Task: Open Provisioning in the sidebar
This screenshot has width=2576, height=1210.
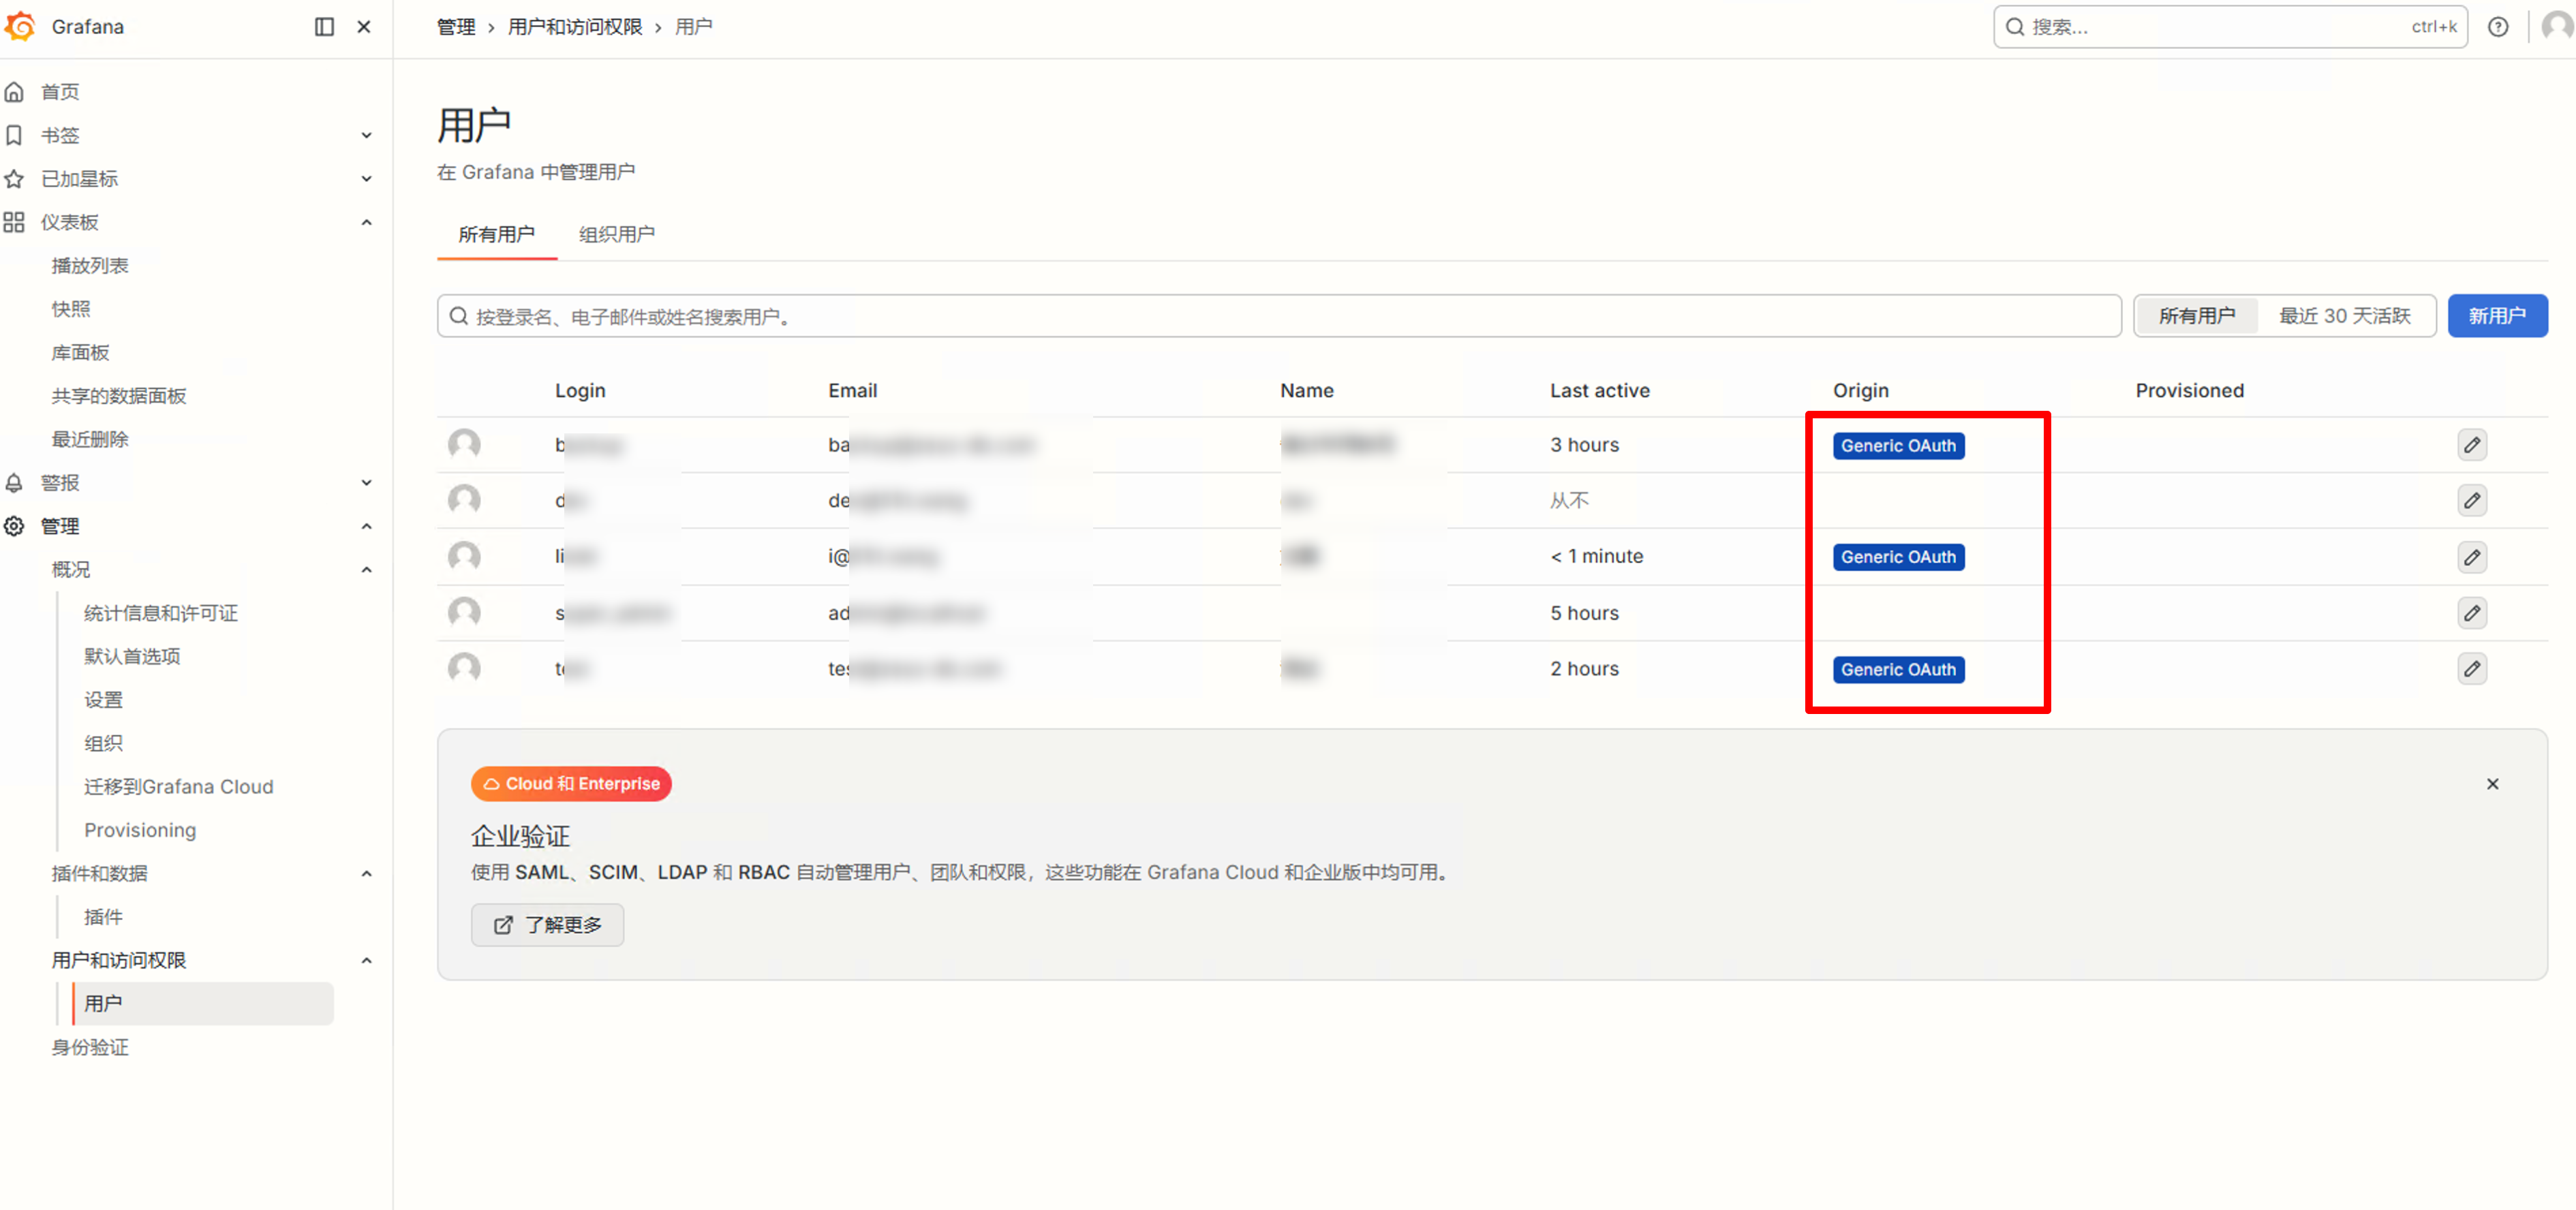Action: pyautogui.click(x=140, y=830)
